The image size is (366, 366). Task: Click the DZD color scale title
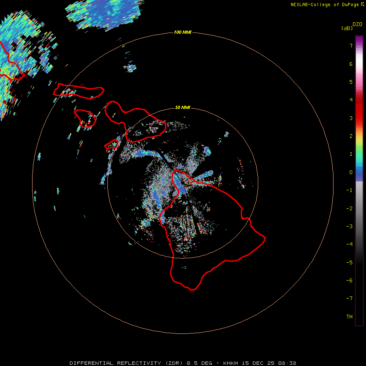click(x=357, y=24)
